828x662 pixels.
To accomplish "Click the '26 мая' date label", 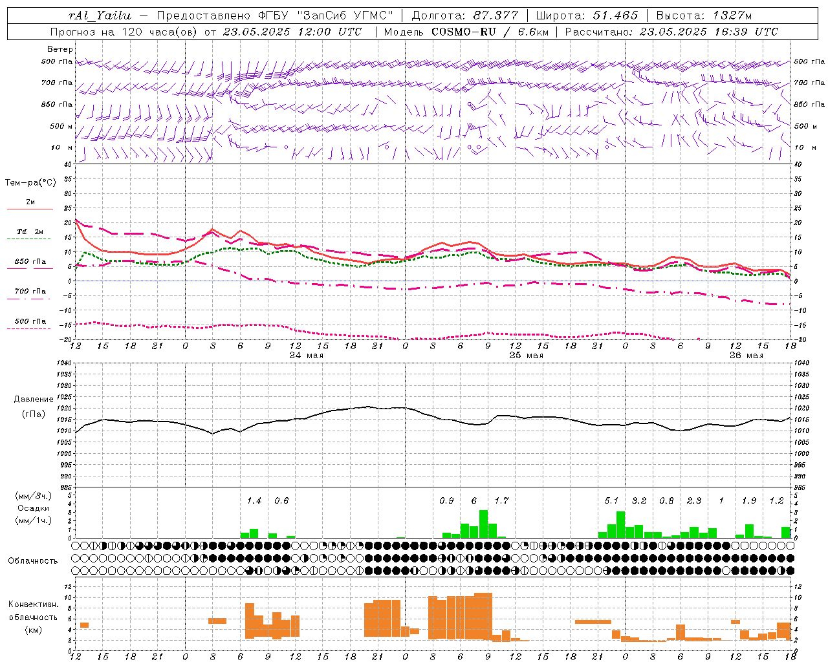I will (x=746, y=356).
